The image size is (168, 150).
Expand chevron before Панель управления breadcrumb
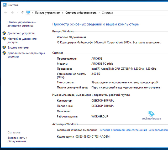(x=32, y=13)
